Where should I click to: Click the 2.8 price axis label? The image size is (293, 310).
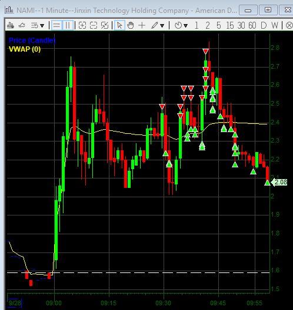coord(275,48)
